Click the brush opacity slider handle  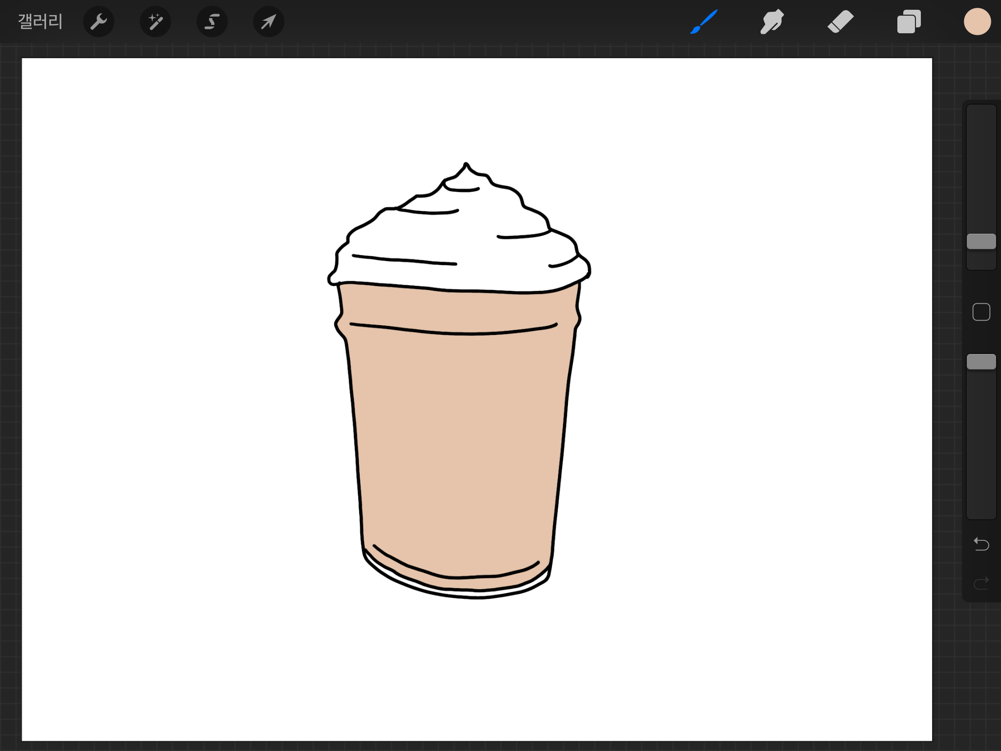(x=981, y=362)
